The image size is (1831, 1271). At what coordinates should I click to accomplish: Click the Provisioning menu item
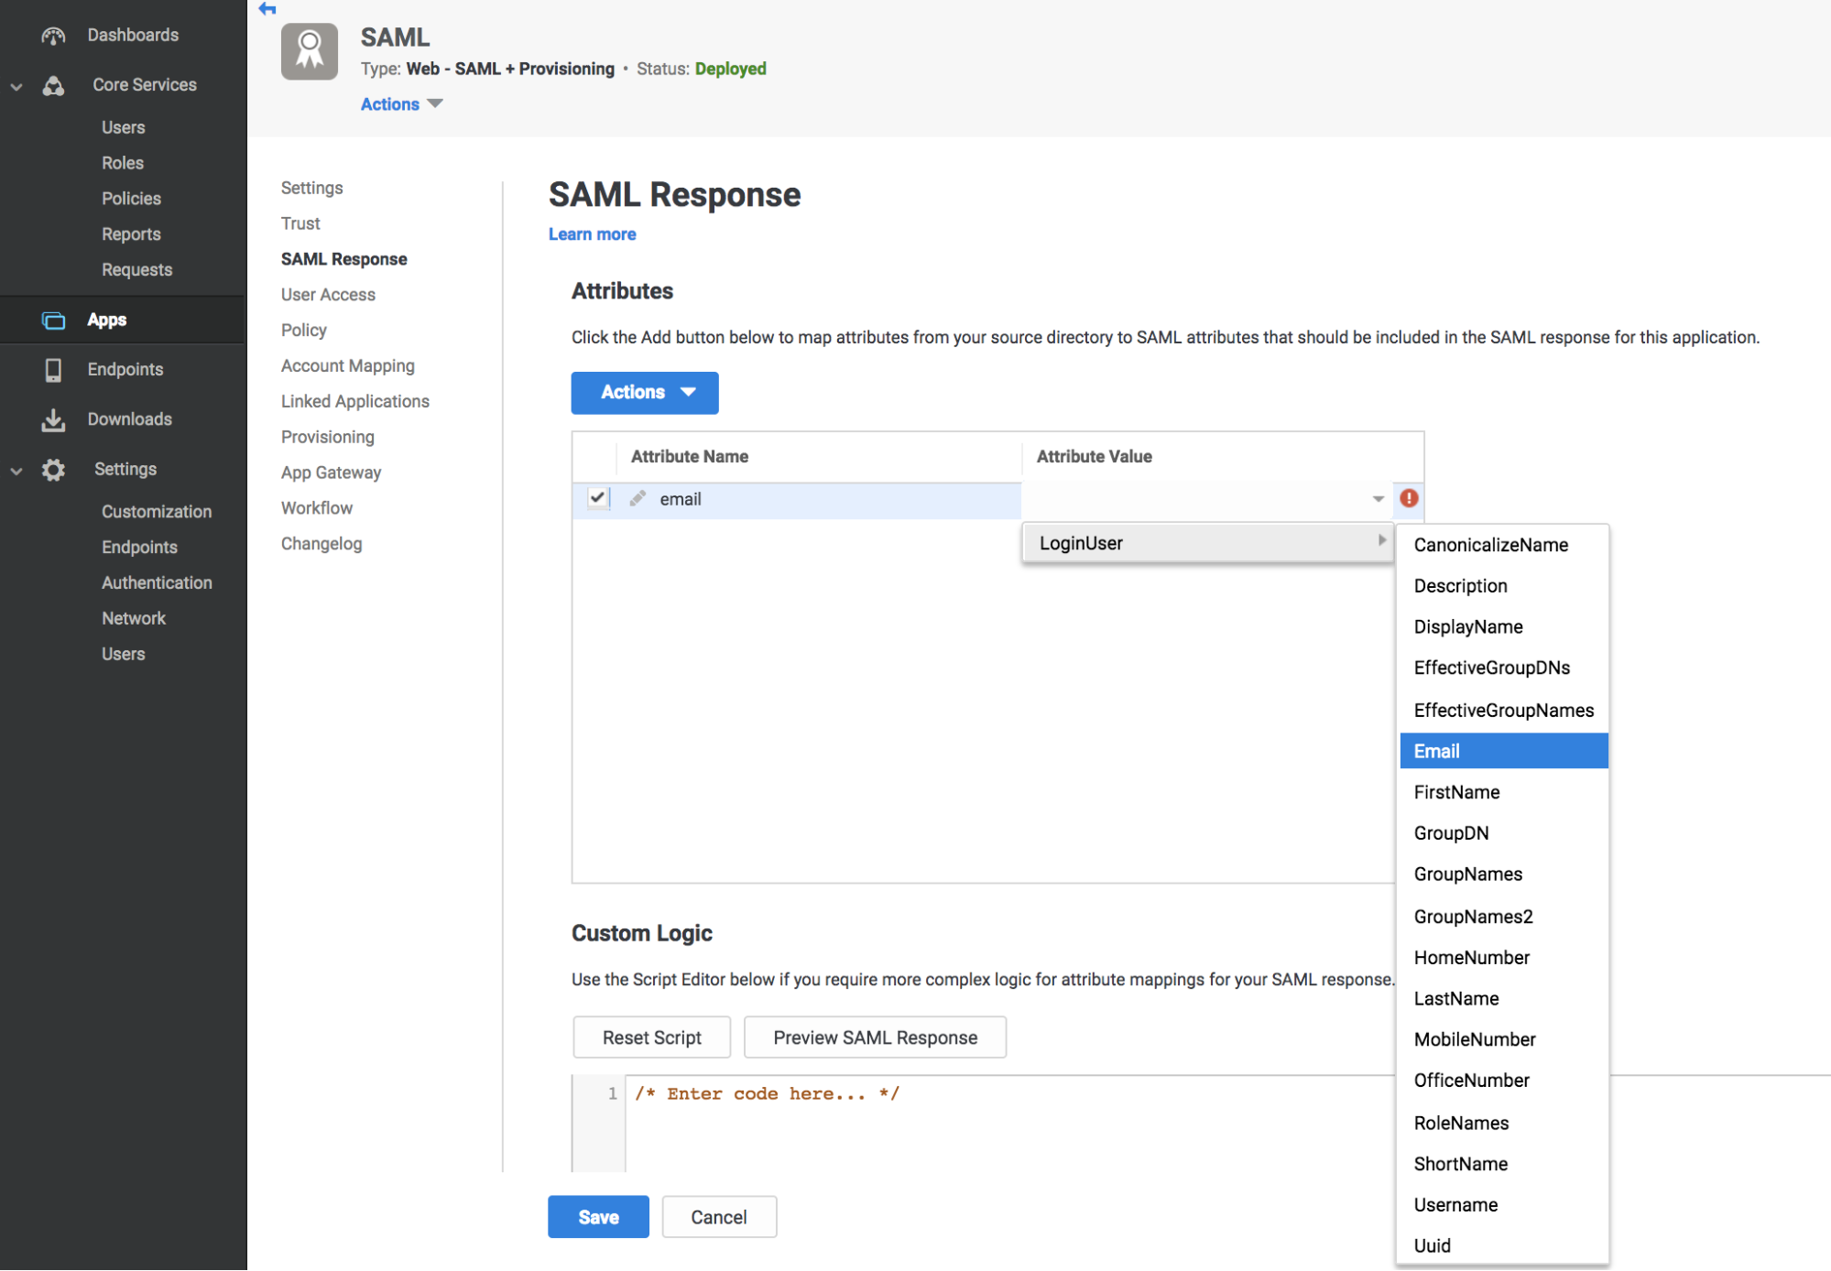click(x=325, y=437)
